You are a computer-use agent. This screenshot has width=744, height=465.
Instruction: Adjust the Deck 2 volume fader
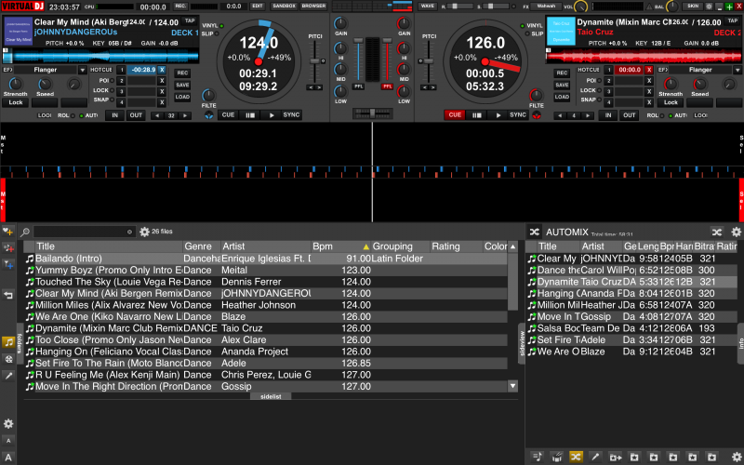pyautogui.click(x=387, y=42)
